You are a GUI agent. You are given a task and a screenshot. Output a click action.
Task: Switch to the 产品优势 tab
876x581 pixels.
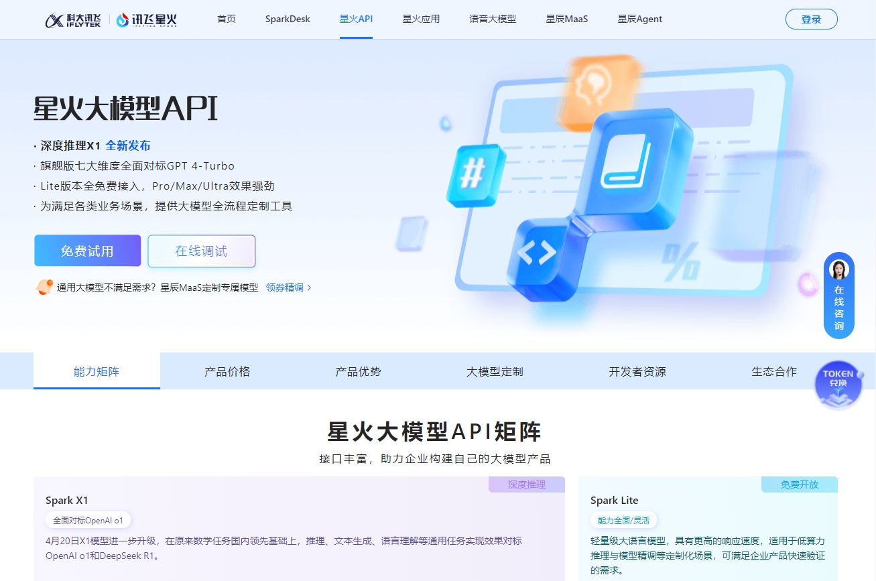point(358,371)
